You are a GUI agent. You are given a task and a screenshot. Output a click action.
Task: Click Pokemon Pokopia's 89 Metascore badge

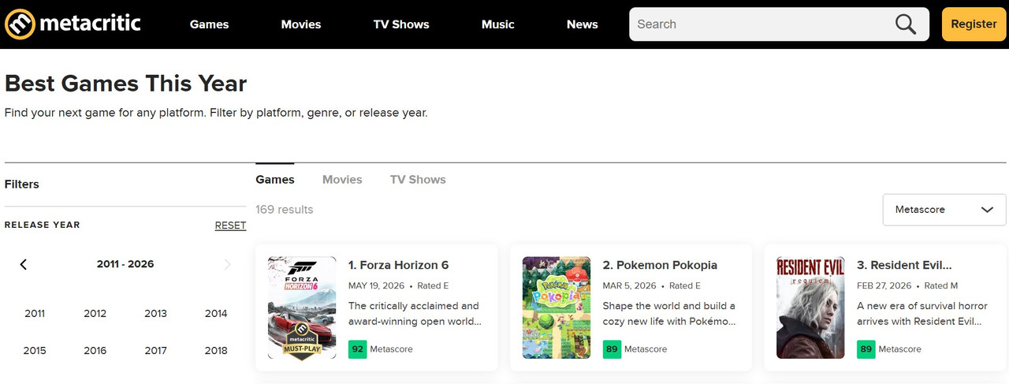click(612, 349)
